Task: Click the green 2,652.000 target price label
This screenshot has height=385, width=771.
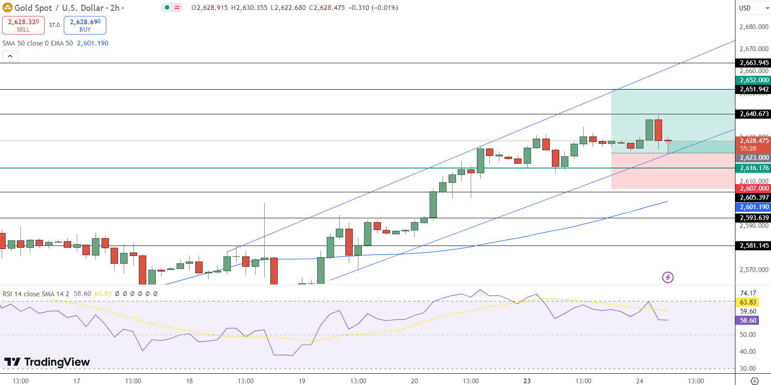Action: pos(753,80)
